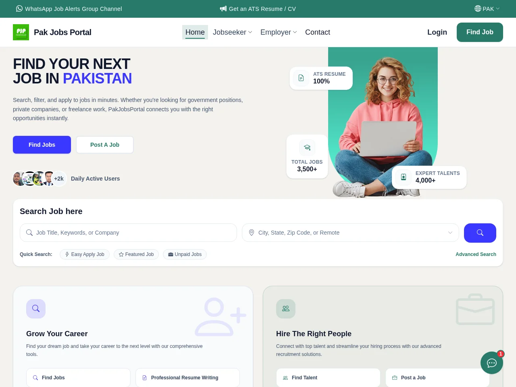Click the EXPERT TALENTS 4,000+ stat card

[x=429, y=177]
